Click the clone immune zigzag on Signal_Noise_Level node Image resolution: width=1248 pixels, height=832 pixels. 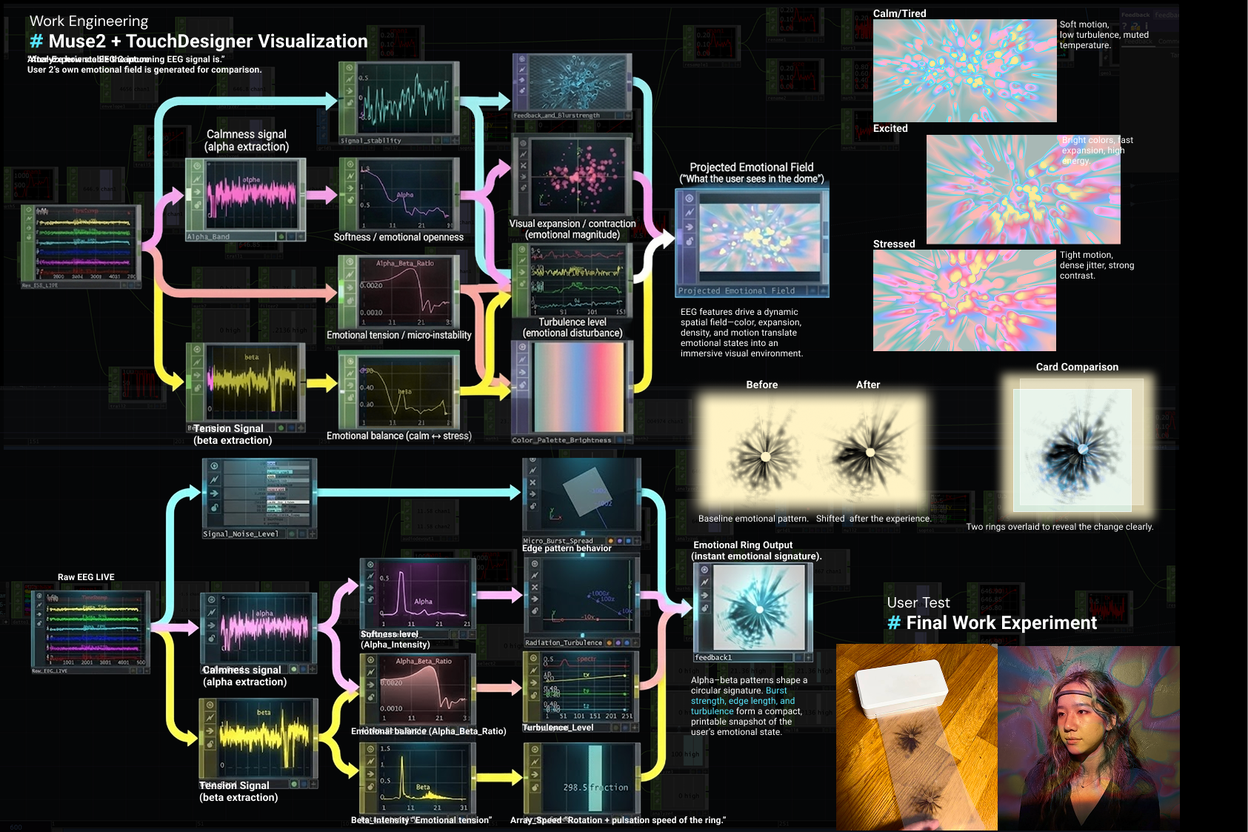click(214, 479)
